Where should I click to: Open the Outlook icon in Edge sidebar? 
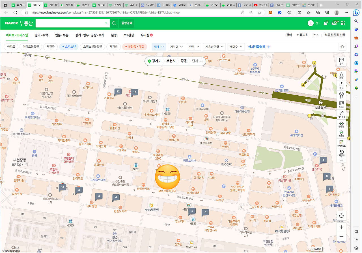click(356, 63)
